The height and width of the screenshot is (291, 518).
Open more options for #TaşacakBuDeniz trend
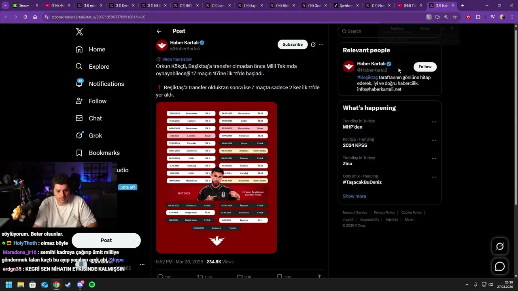coord(434,177)
